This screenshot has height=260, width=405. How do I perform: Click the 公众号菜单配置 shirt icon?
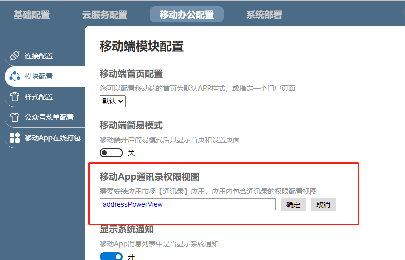click(15, 117)
